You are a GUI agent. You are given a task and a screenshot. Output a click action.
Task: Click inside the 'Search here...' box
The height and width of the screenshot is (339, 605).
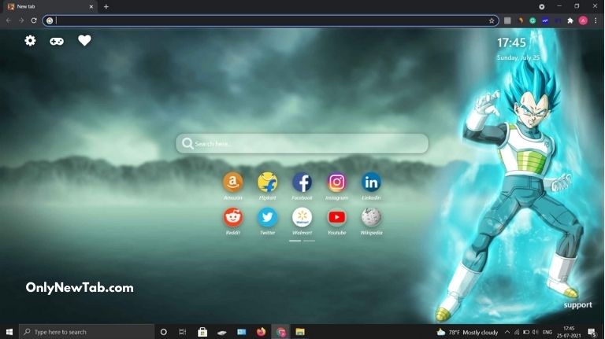302,144
